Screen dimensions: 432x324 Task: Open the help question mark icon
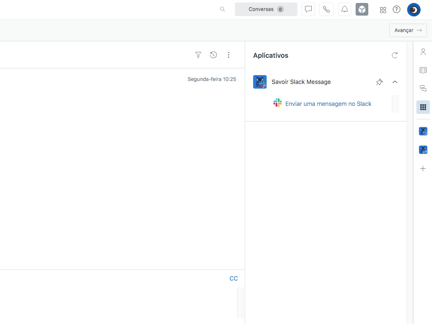click(397, 9)
